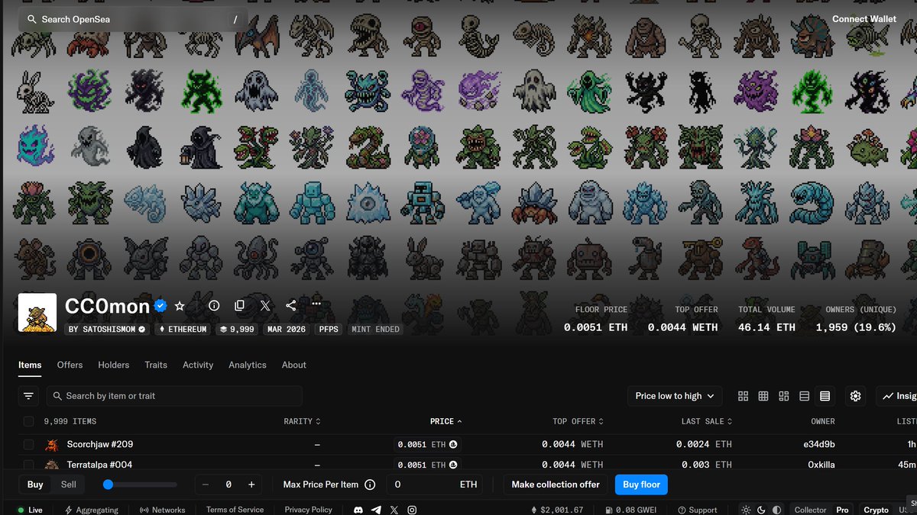Favorite the CC0mon collection with the star icon
Image resolution: width=917 pixels, height=515 pixels.
coord(180,305)
